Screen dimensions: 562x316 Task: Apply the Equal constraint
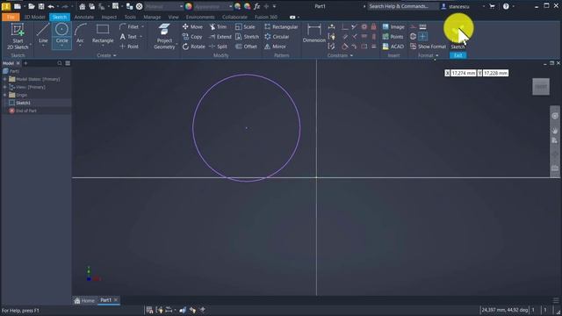tap(374, 47)
